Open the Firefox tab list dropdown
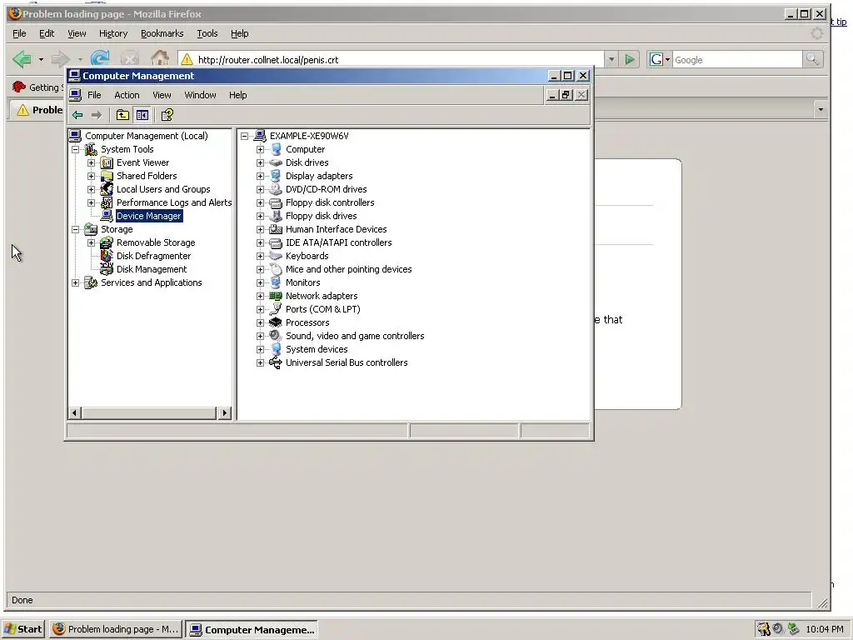The image size is (853, 640). (821, 109)
